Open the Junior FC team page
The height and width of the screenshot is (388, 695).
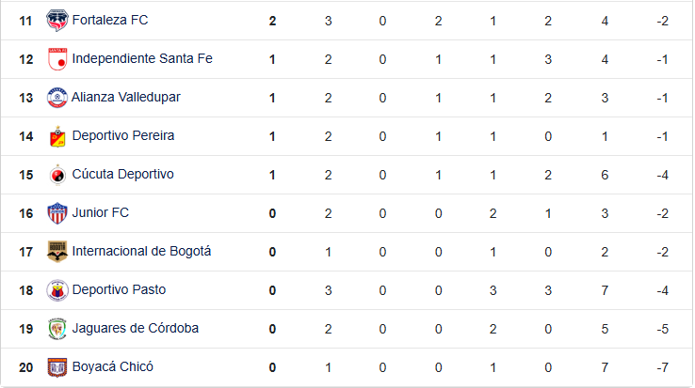(x=101, y=212)
